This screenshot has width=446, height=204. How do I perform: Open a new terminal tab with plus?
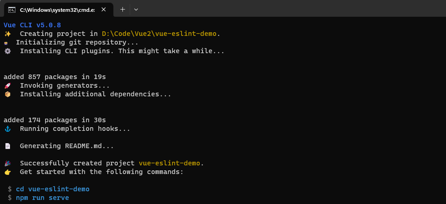click(122, 9)
